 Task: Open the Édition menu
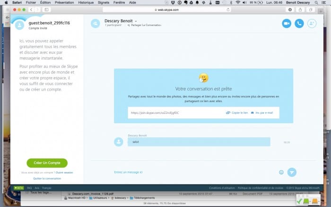click(45, 2)
